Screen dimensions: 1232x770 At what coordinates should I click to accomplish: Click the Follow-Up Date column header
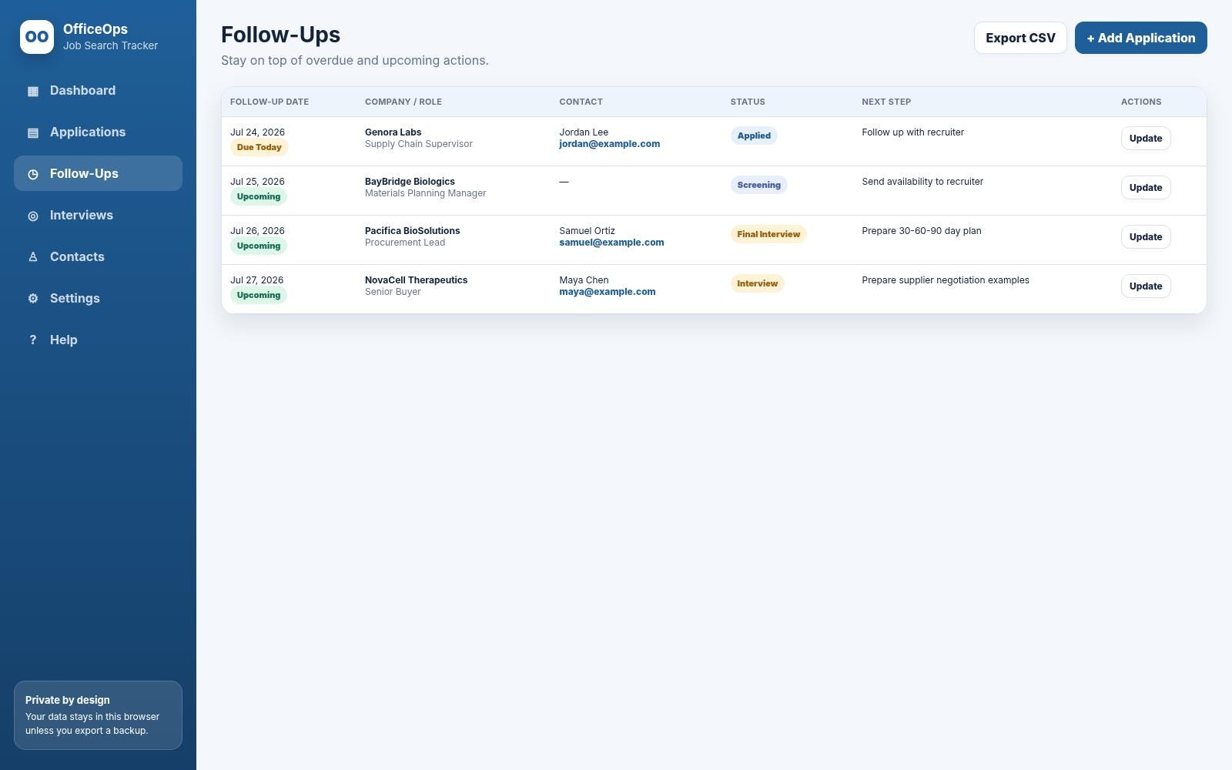(269, 102)
